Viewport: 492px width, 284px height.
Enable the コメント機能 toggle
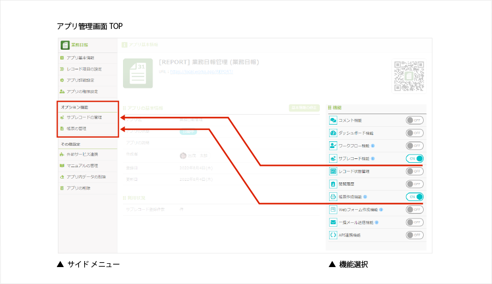(414, 120)
